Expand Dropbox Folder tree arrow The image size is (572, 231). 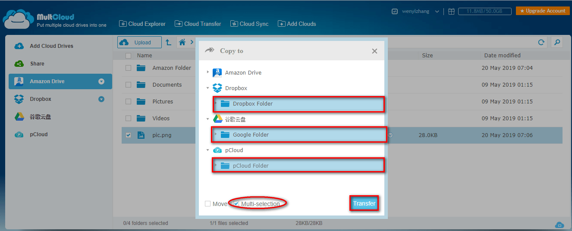[216, 103]
